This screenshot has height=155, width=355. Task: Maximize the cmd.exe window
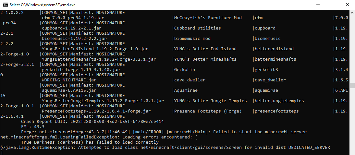(333, 5)
